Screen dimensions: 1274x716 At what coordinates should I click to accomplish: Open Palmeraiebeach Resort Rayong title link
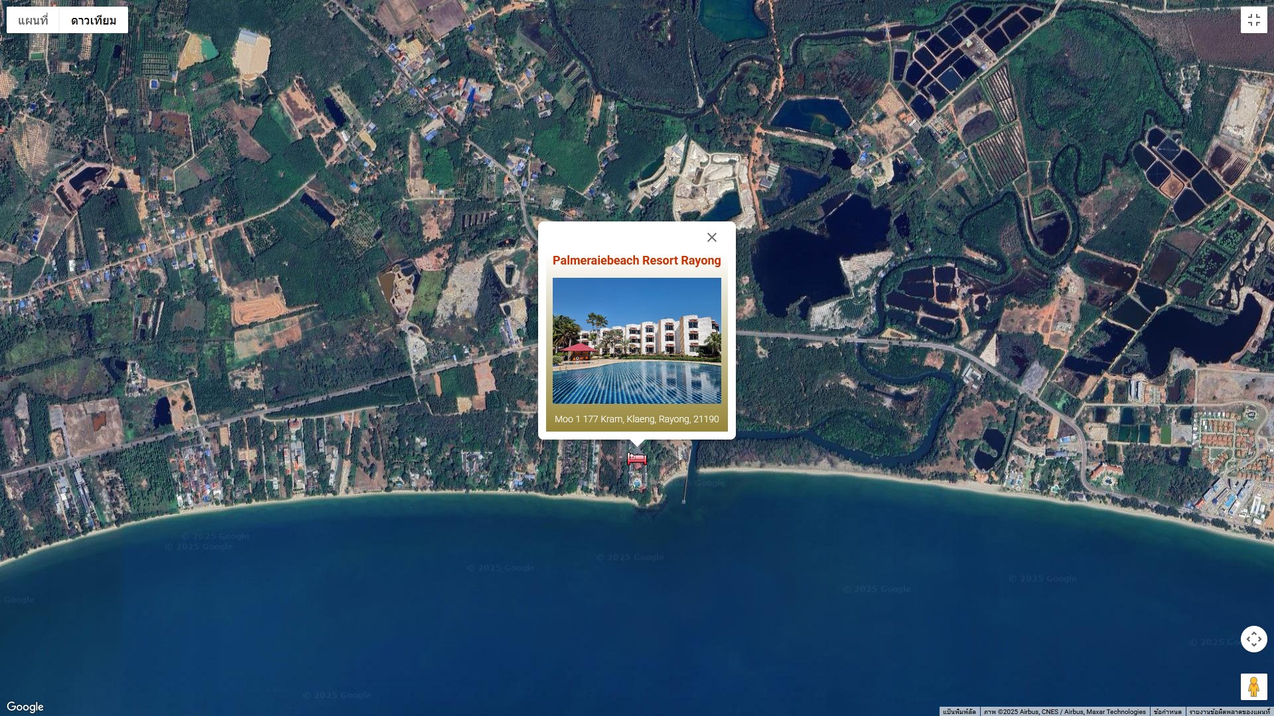coord(636,261)
